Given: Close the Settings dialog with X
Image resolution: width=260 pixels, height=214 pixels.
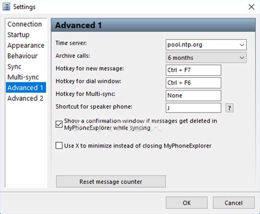Looking at the screenshot, I should point(251,7).
